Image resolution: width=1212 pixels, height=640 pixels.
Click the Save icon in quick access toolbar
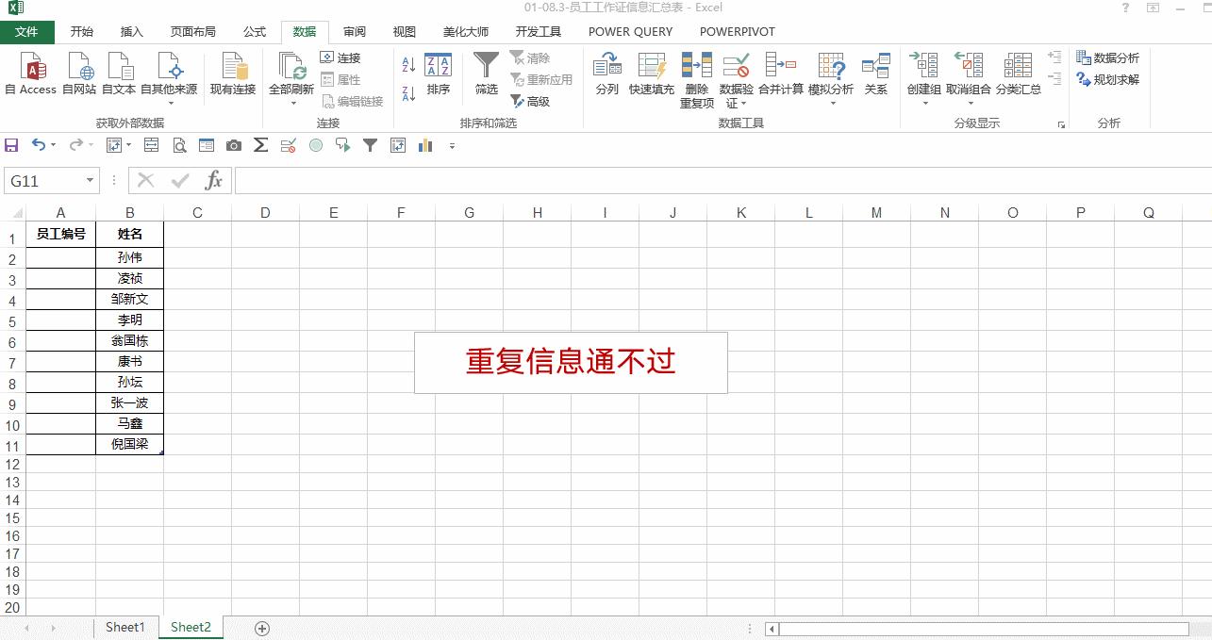[x=11, y=145]
